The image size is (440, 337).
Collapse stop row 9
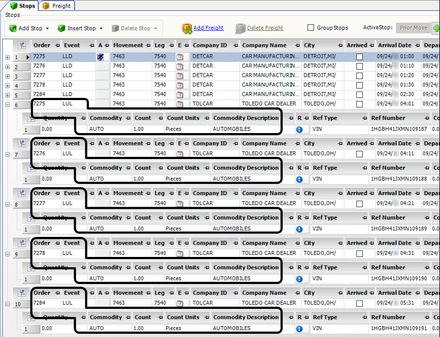pos(8,254)
